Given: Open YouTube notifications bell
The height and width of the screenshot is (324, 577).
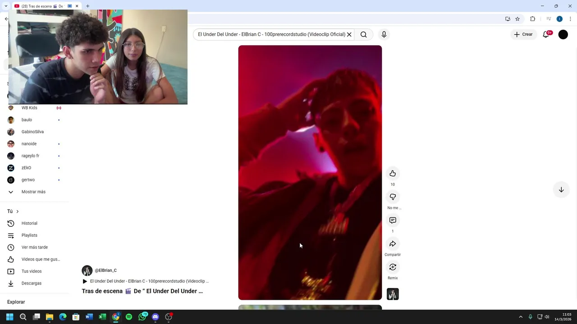Looking at the screenshot, I should click(546, 35).
